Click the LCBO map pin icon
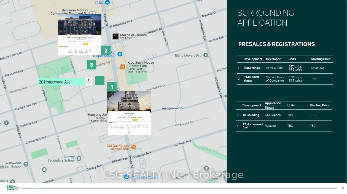 coord(107,2)
